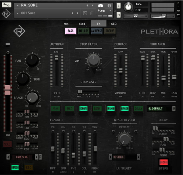This screenshot has width=183, height=175.
Task: Mute instrument with the M button
Action: pos(119,15)
